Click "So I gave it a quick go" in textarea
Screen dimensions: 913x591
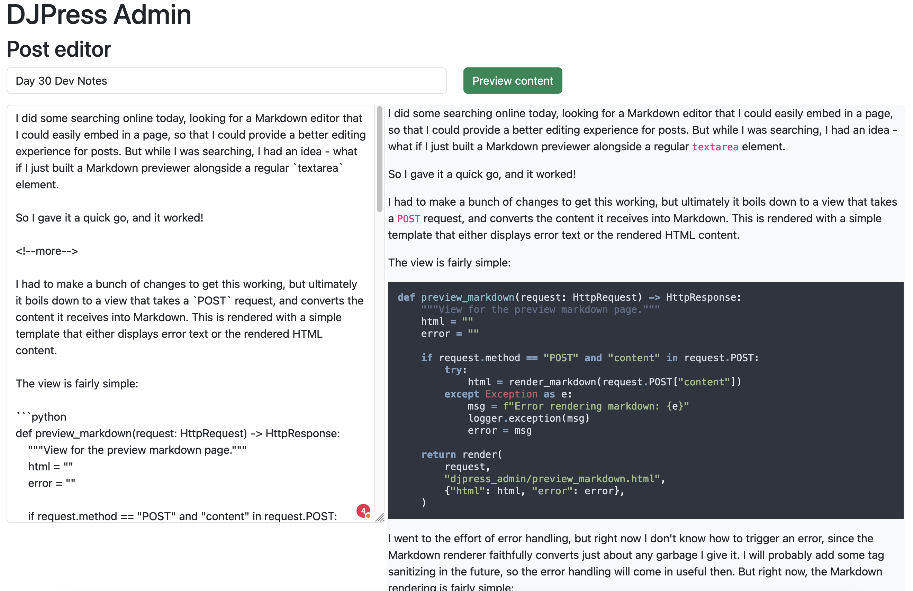tap(110, 218)
